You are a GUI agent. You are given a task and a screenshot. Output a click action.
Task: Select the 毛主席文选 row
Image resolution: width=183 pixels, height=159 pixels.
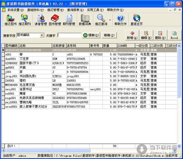click(x=89, y=85)
